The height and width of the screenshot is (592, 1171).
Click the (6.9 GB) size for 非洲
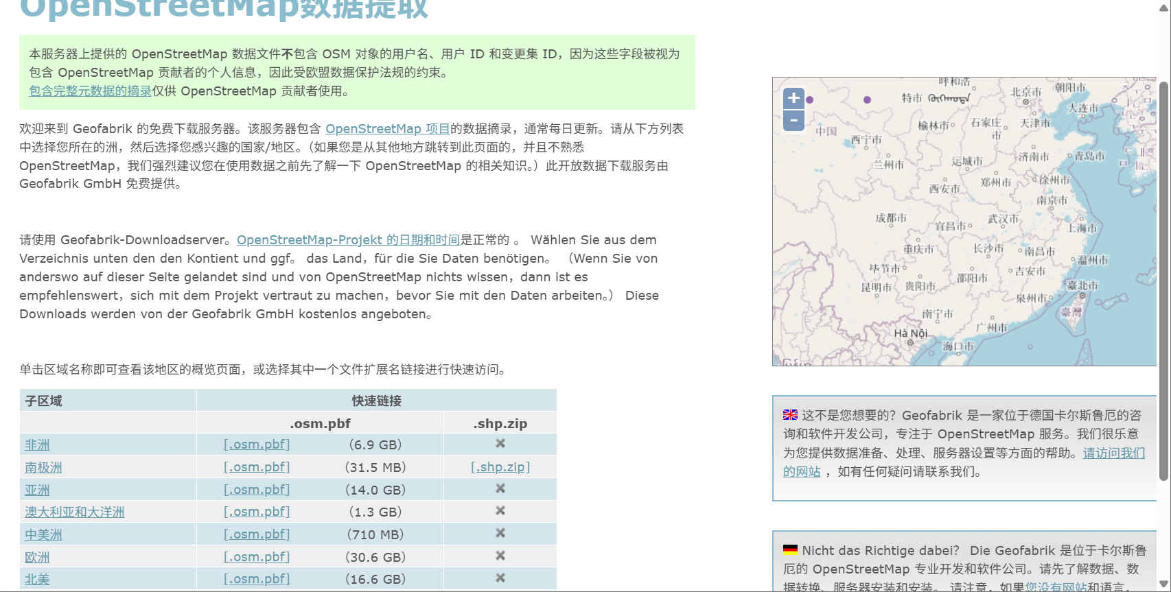pos(375,445)
